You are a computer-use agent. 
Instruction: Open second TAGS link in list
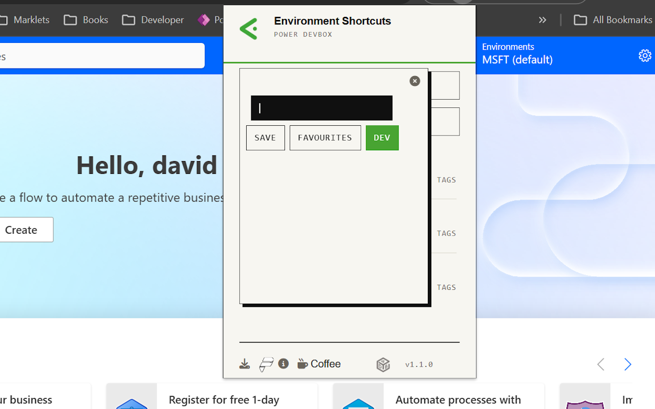click(x=446, y=234)
